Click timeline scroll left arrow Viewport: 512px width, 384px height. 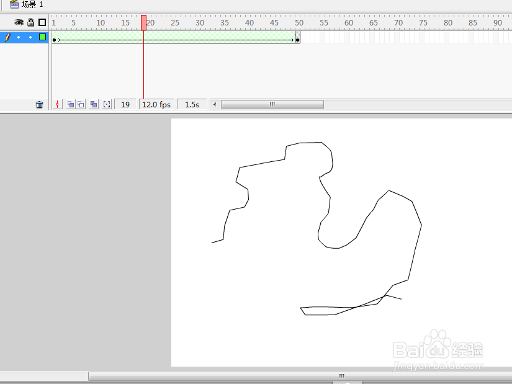215,104
